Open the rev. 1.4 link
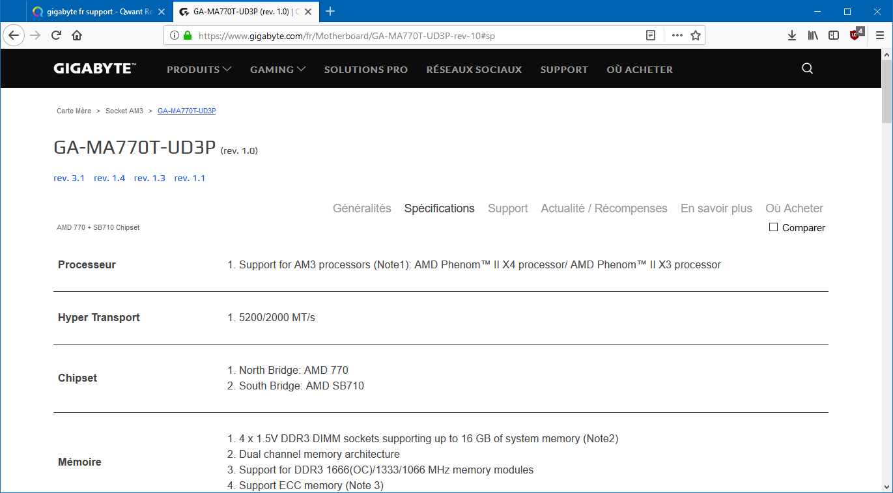The width and height of the screenshot is (893, 493). 109,178
